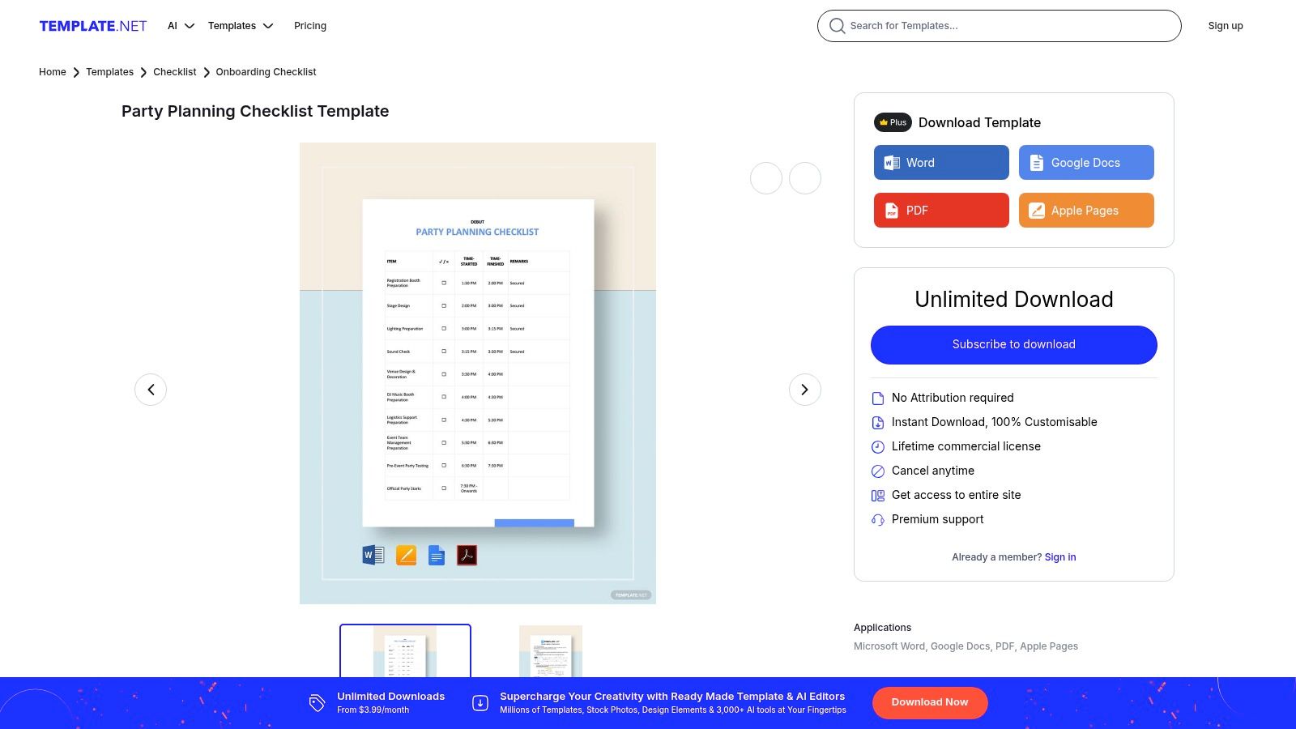Click the Lifetime commercial license clock icon

pyautogui.click(x=877, y=446)
